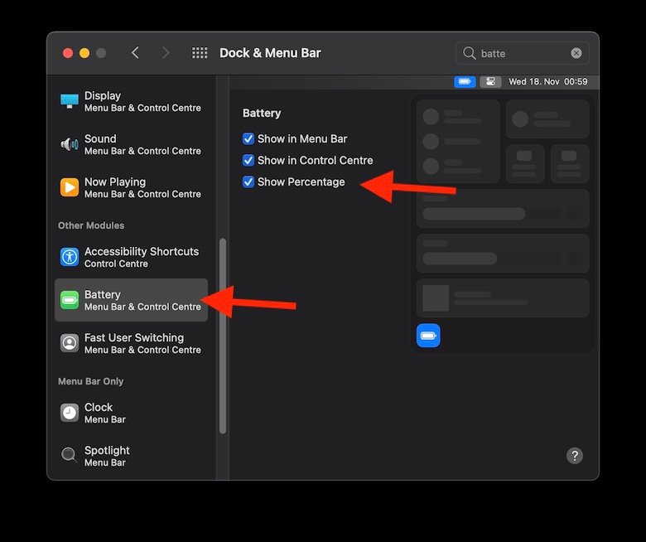This screenshot has height=542, width=646.
Task: Select the Fast User Switching module
Action: point(133,343)
